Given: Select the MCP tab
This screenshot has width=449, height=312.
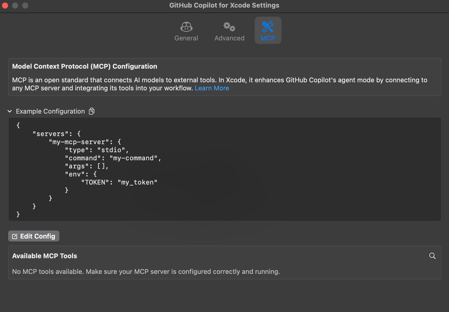Looking at the screenshot, I should coord(268,31).
